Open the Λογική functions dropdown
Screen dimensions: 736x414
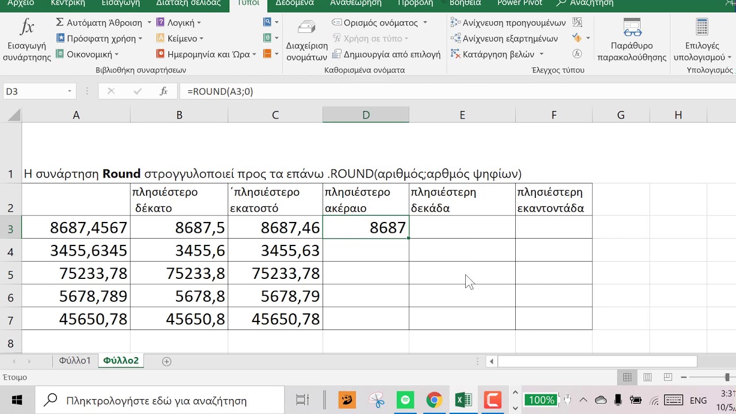[x=179, y=22]
